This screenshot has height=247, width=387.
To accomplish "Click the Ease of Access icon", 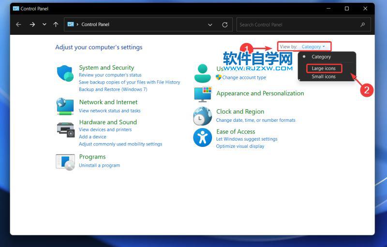I will pos(202,137).
